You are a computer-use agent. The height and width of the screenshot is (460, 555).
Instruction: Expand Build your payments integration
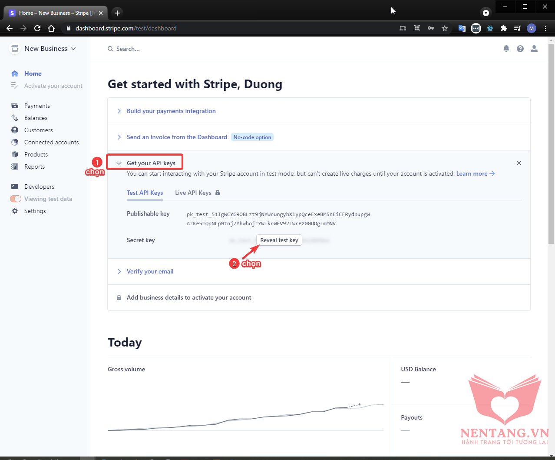[x=171, y=111]
